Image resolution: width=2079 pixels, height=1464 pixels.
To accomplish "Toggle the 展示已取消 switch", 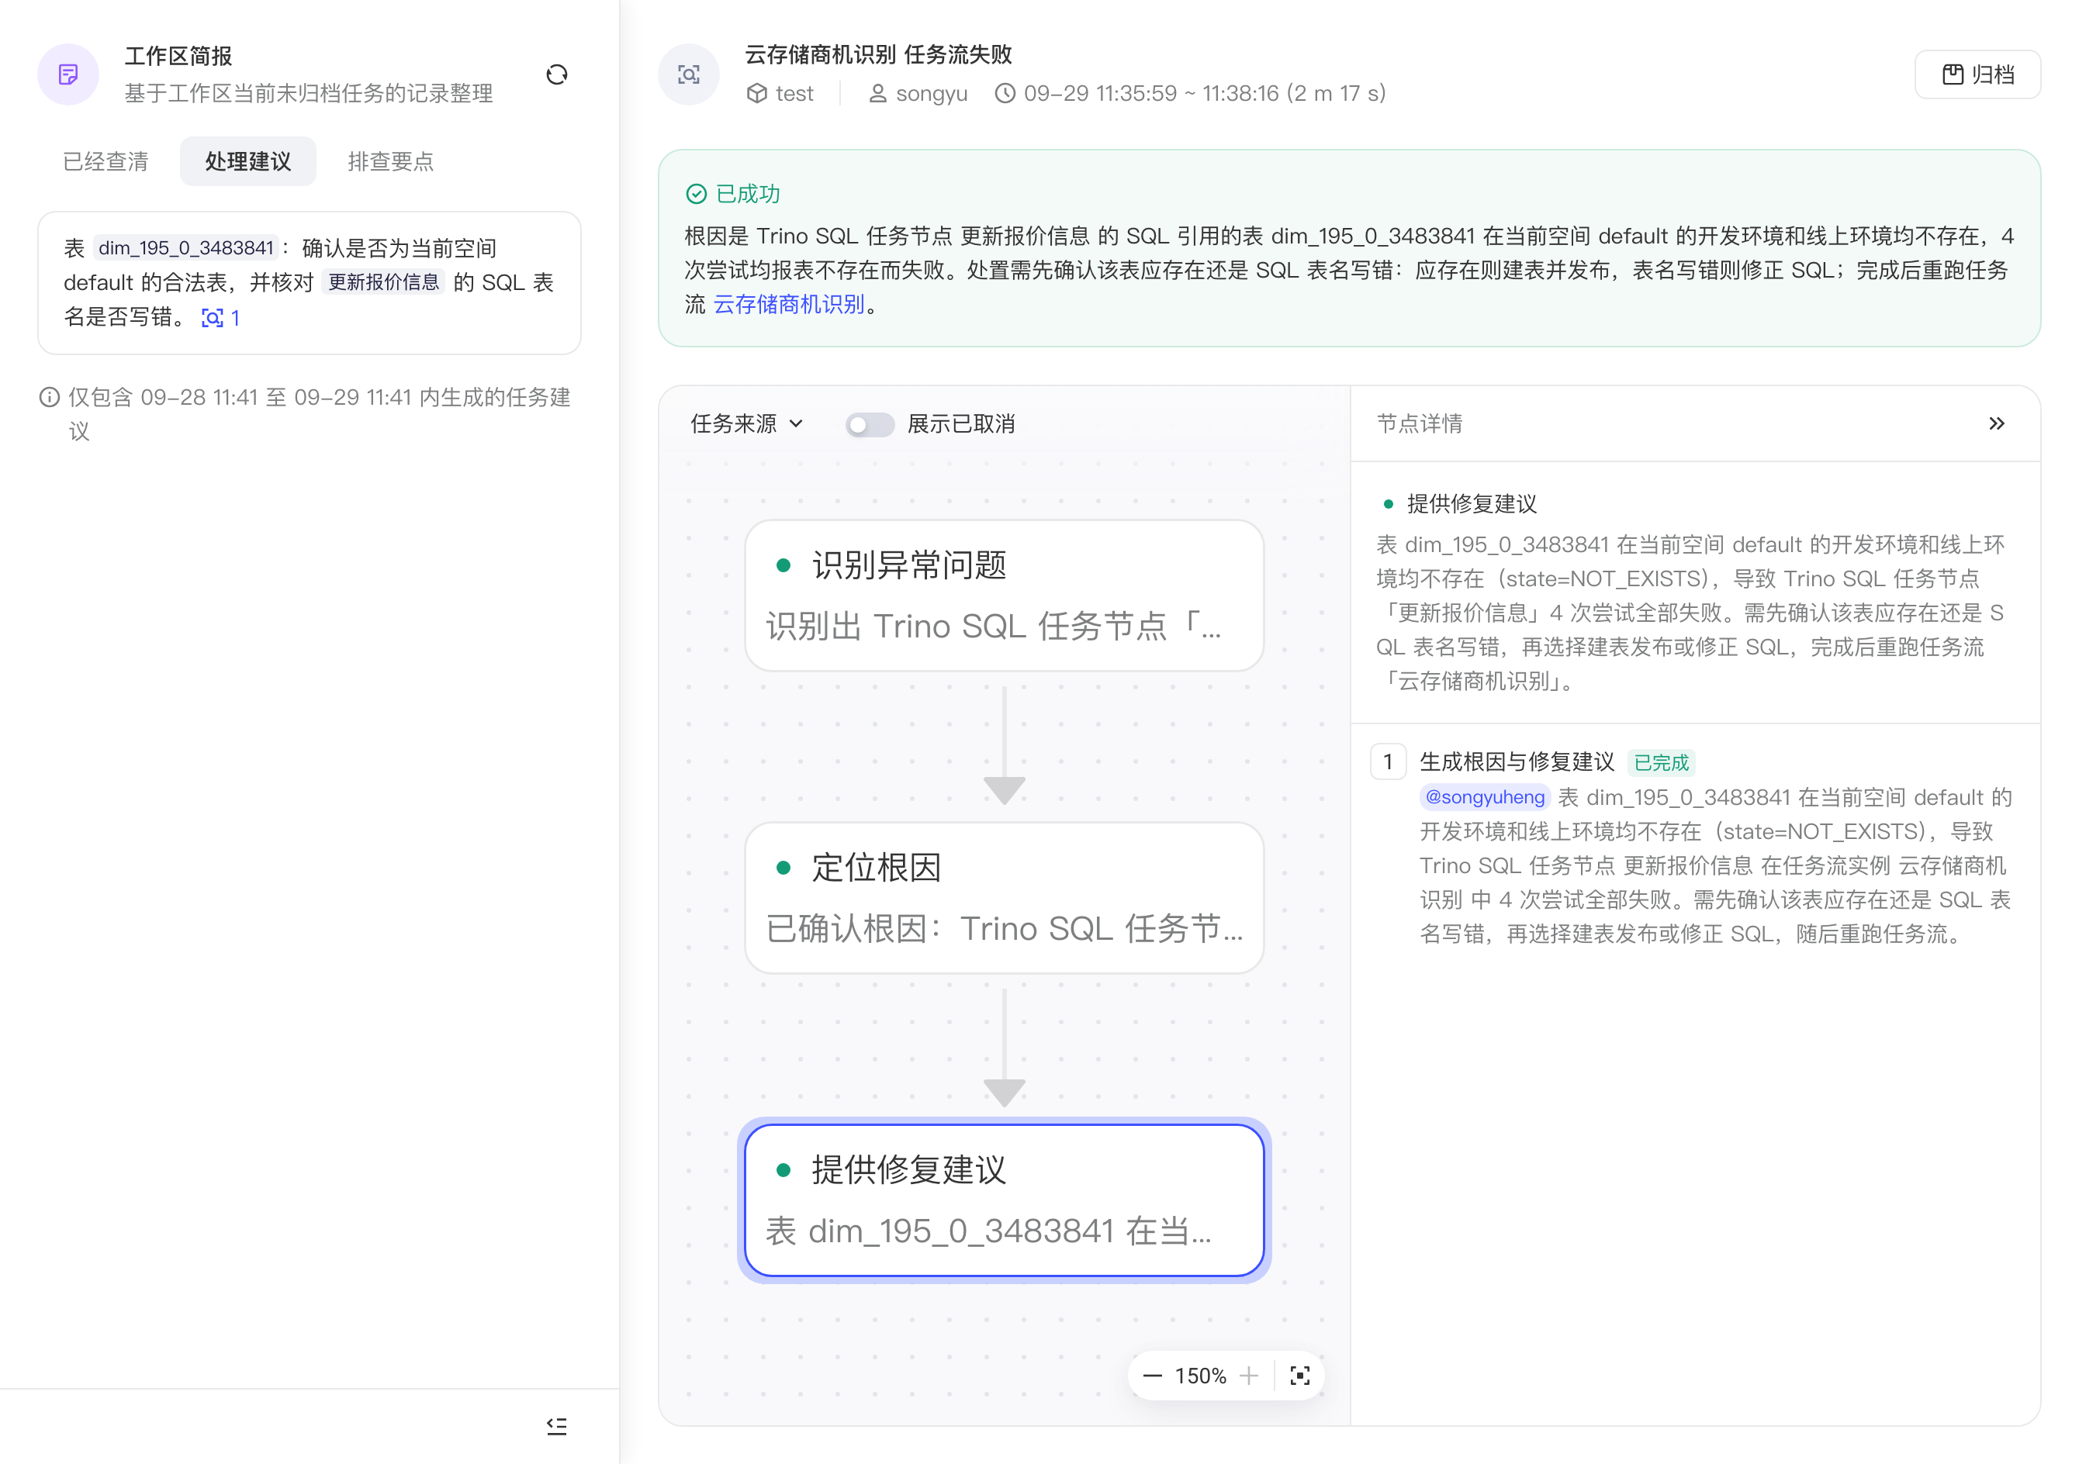I will (x=870, y=425).
